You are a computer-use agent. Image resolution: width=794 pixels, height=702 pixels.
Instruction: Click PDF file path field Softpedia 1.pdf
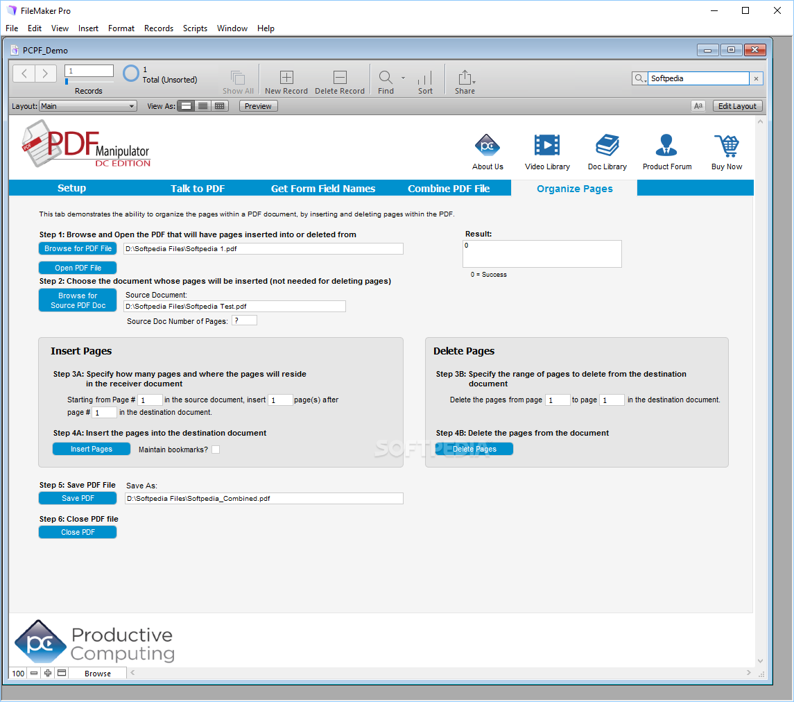pos(264,249)
